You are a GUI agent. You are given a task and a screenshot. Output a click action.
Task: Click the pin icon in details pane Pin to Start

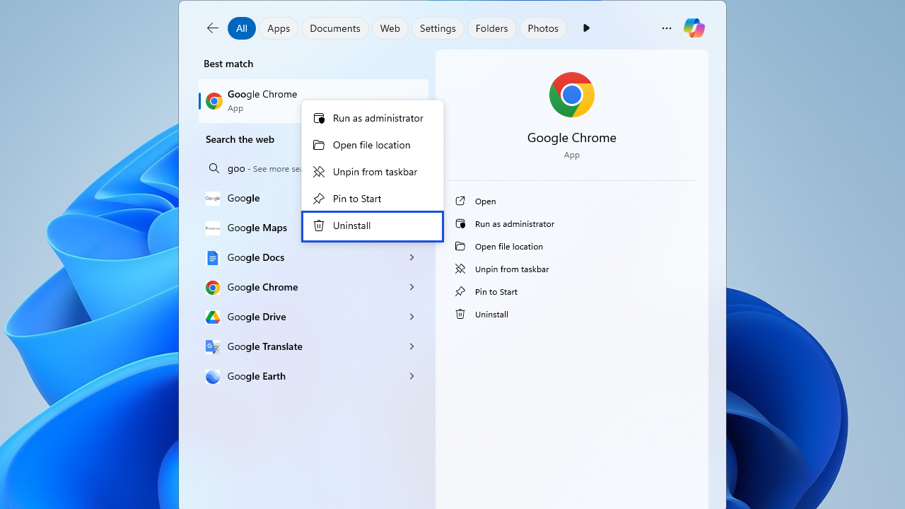[x=460, y=291]
